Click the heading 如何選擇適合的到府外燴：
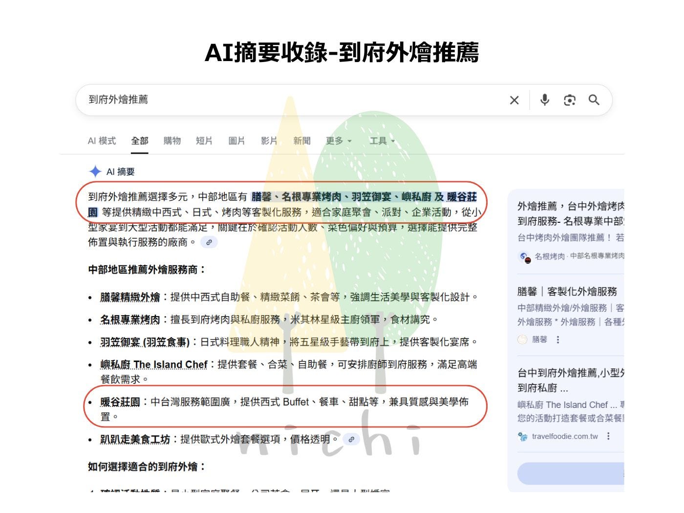The height and width of the screenshot is (513, 684). pos(147,467)
